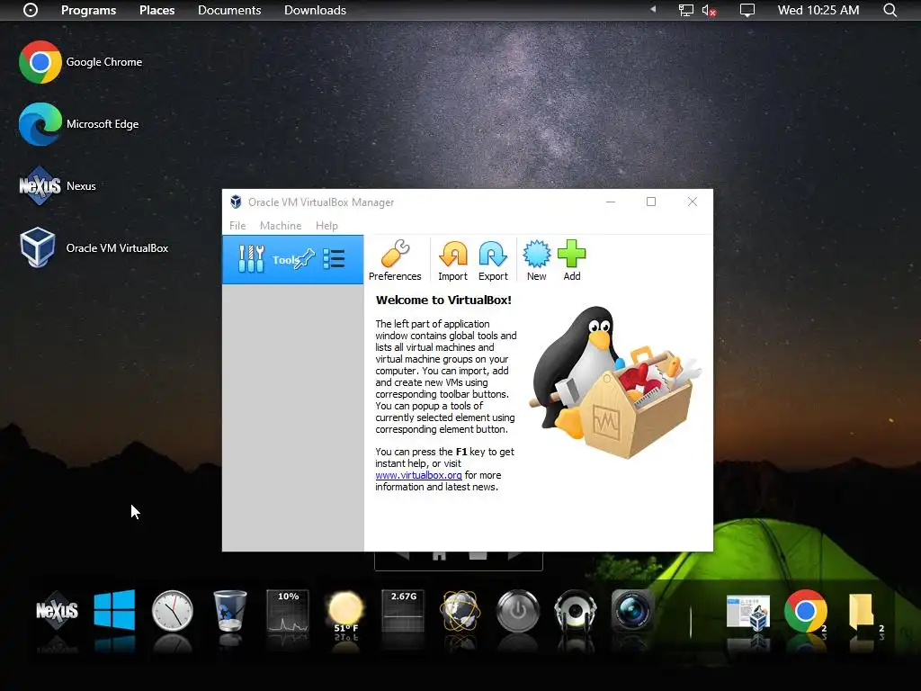Click the Welcome to VirtualBox! heading

point(443,300)
